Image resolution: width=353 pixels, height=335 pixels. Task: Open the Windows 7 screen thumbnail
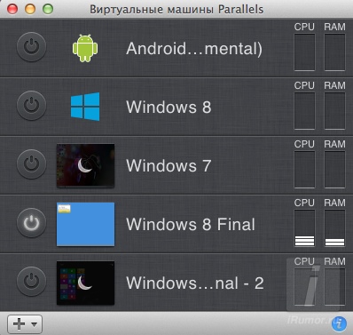85,165
